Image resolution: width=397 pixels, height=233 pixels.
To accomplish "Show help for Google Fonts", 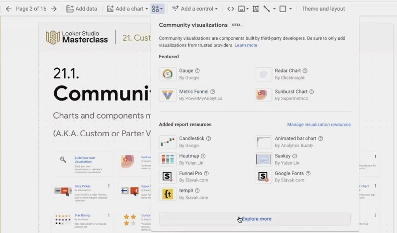I will [308, 174].
